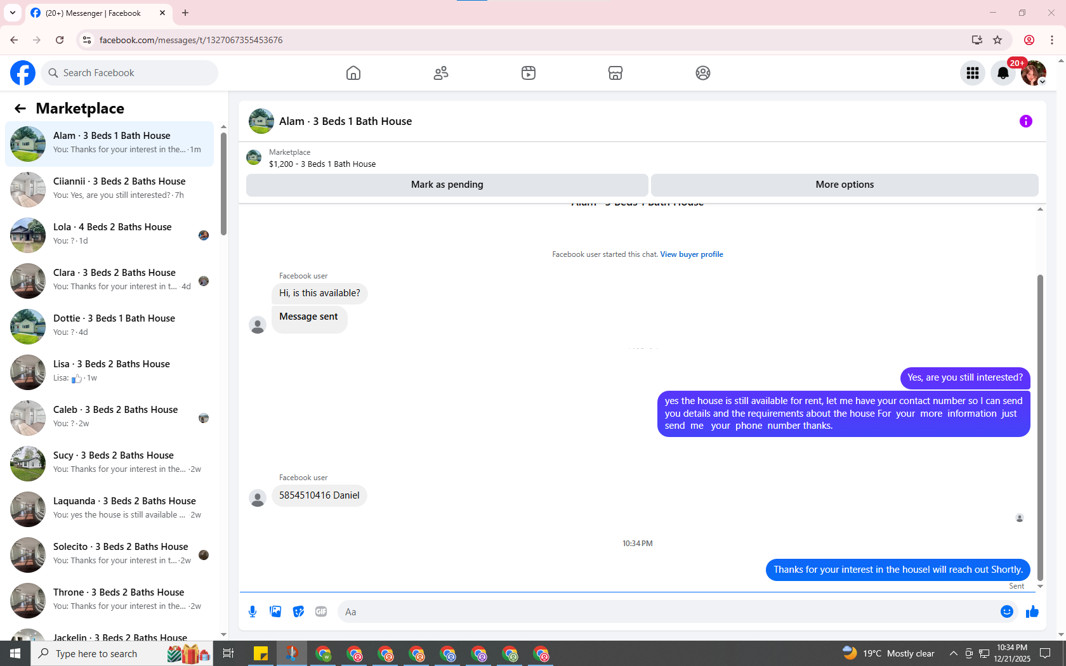
Task: Send a voice clip with microphone icon
Action: tap(253, 611)
